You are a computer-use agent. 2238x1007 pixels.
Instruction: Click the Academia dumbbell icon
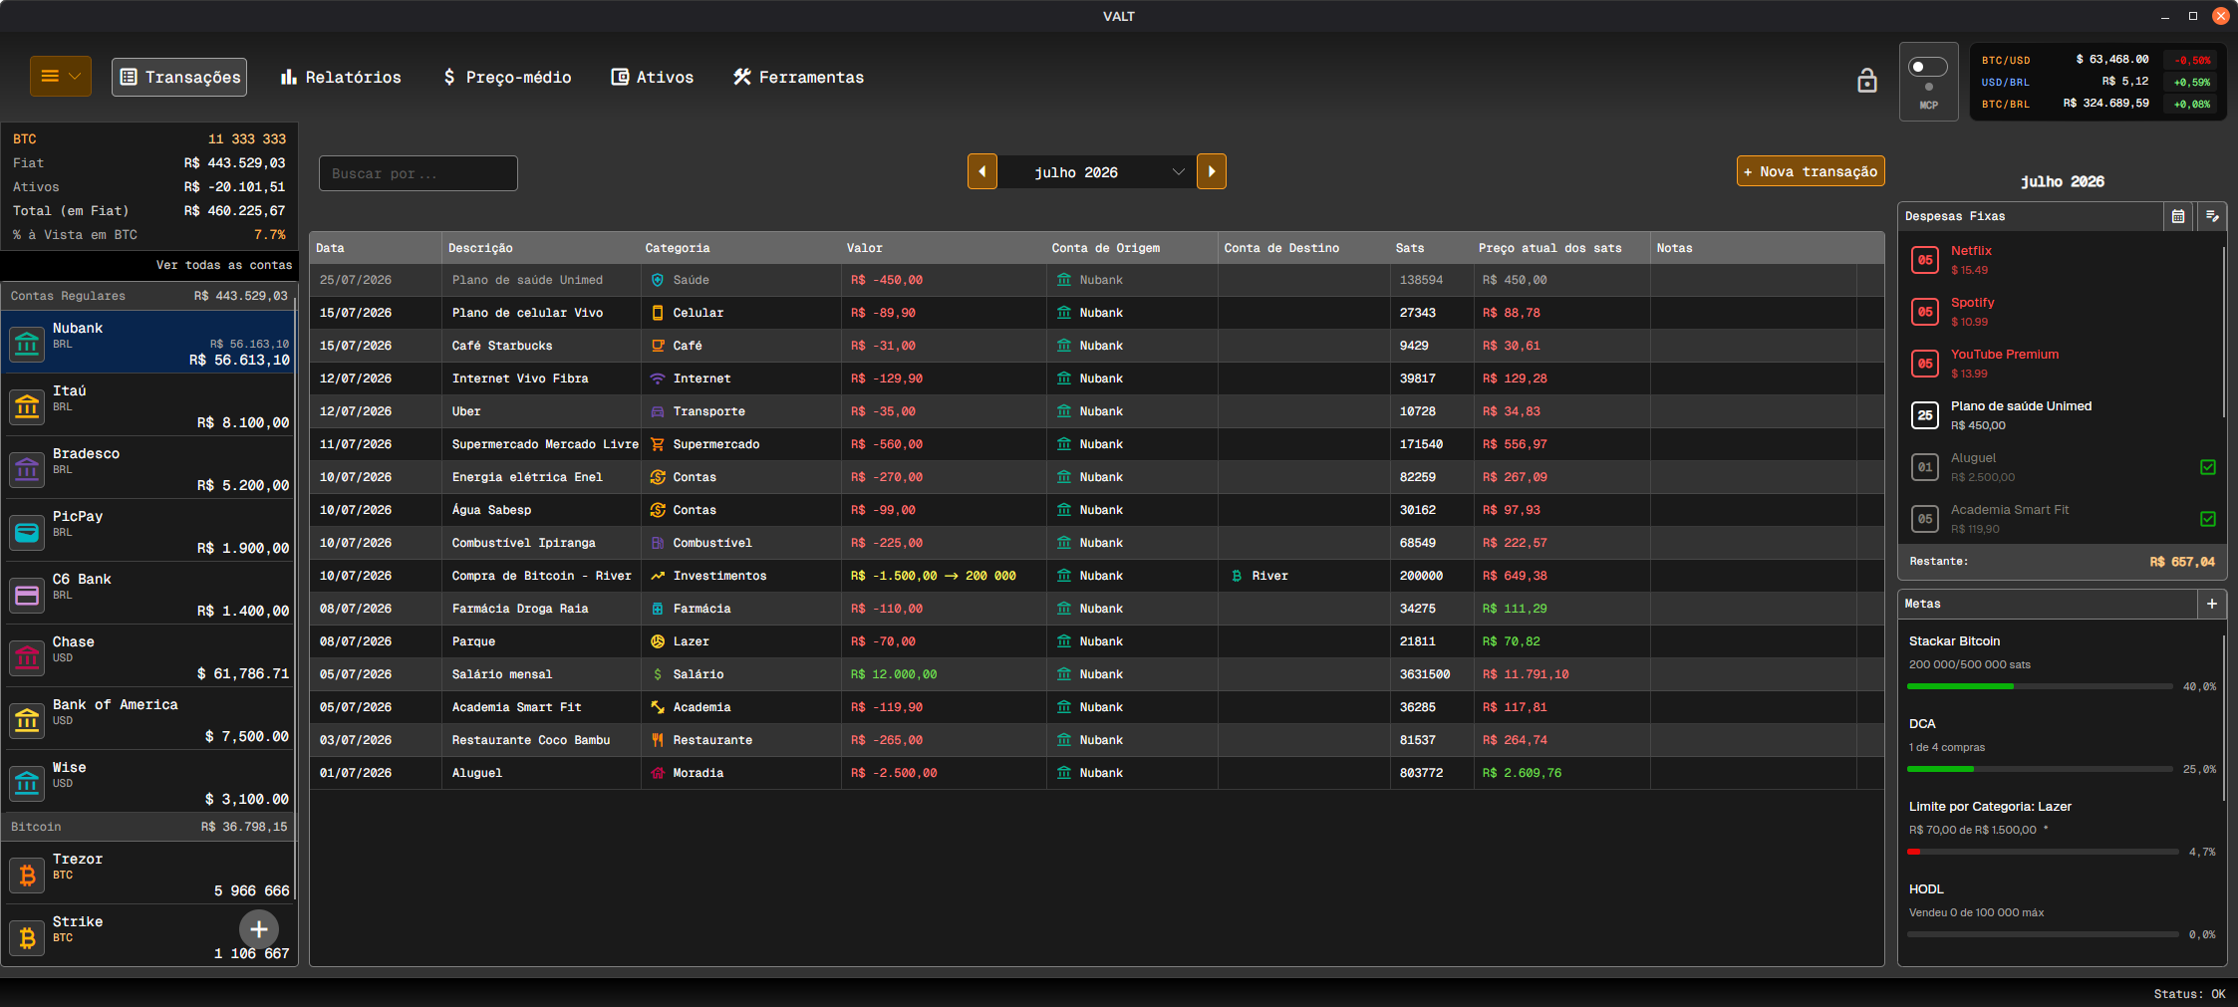click(658, 707)
